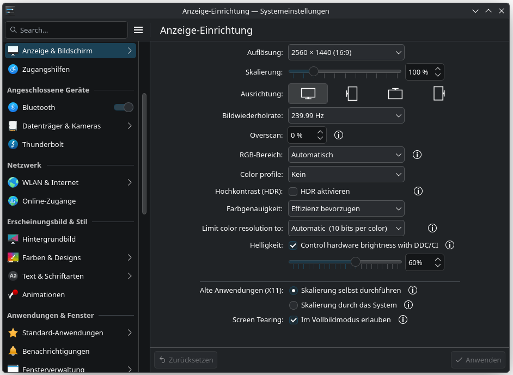Toggle the Bluetooth switch off
Screen dimensions: 513x375
point(124,107)
